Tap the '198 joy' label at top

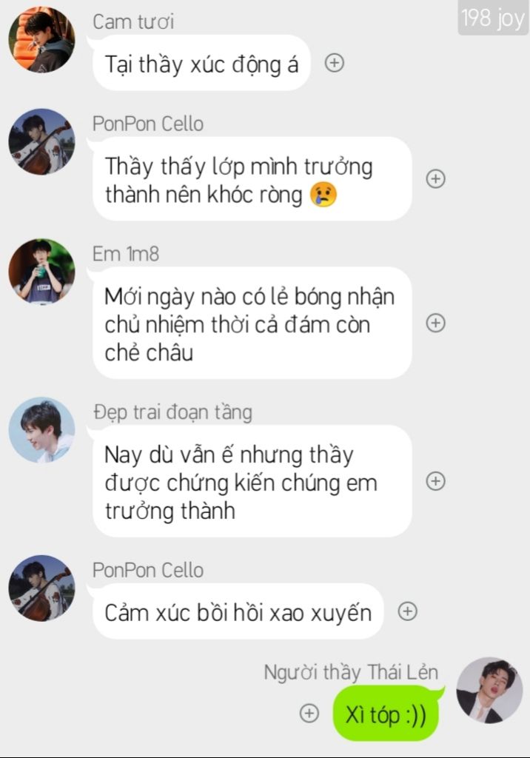pos(493,18)
